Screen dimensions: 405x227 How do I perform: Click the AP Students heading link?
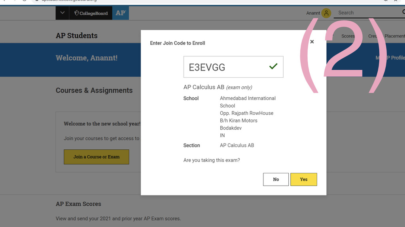point(77,35)
